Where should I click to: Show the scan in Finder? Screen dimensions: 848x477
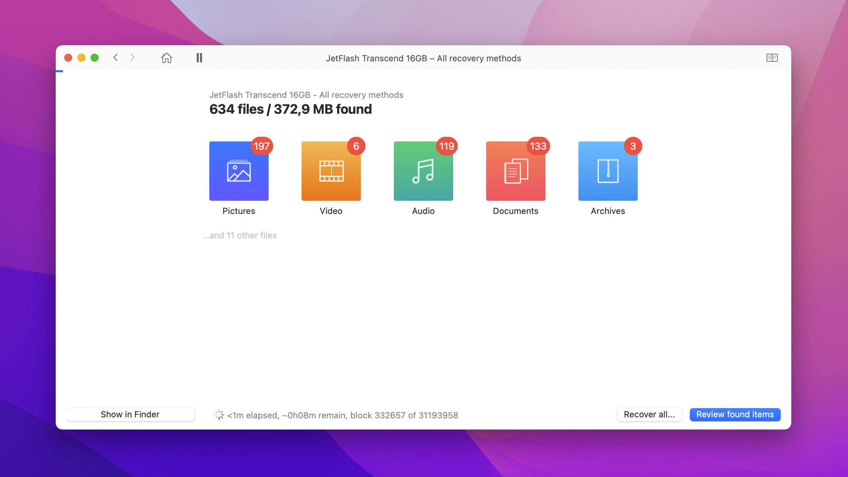[130, 415]
